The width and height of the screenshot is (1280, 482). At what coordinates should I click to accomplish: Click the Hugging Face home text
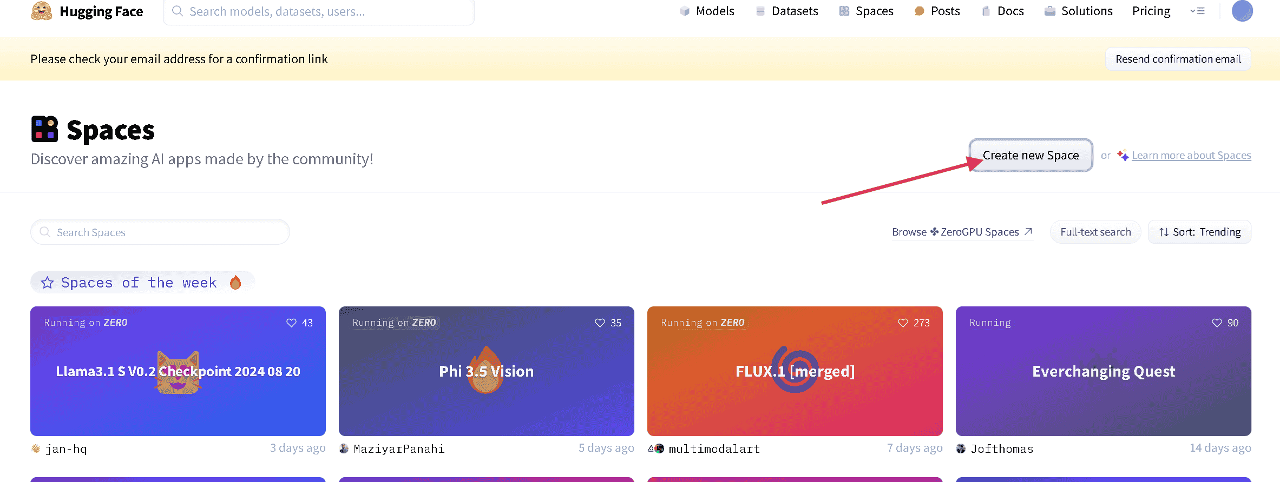click(101, 11)
